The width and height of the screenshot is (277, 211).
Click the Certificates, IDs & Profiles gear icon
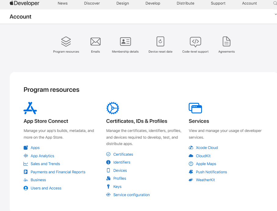(x=112, y=108)
